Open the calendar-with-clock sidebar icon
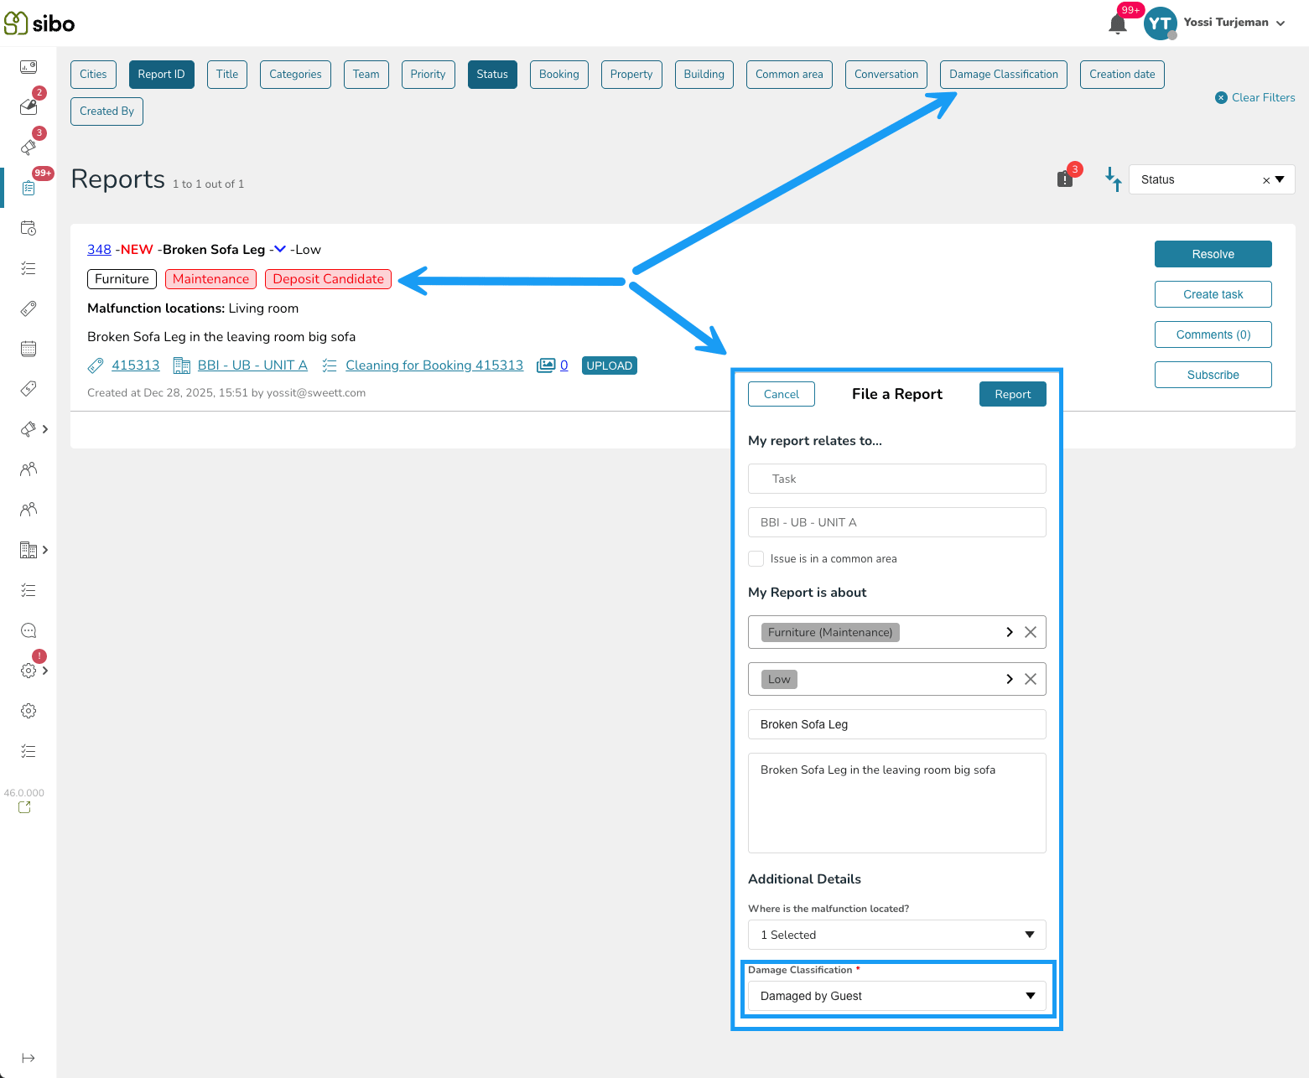Image resolution: width=1309 pixels, height=1078 pixels. pyautogui.click(x=29, y=228)
